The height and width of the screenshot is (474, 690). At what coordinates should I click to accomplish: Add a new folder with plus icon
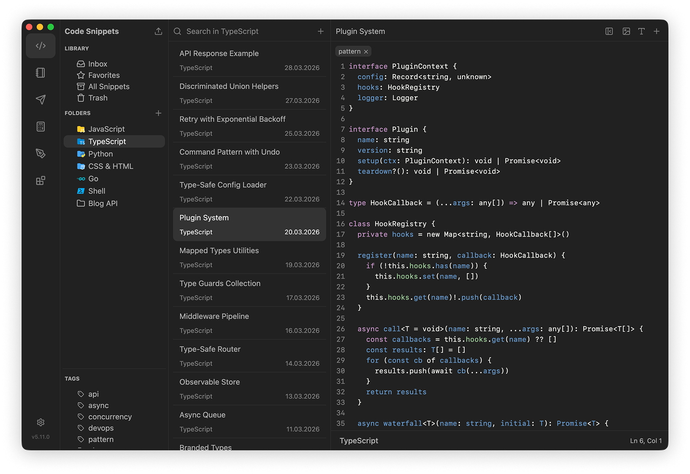click(158, 113)
